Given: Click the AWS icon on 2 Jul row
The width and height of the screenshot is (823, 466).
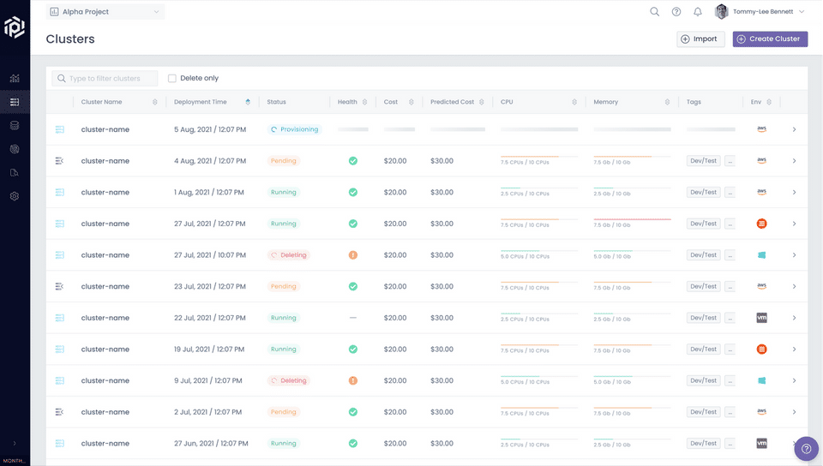Looking at the screenshot, I should click(x=761, y=411).
